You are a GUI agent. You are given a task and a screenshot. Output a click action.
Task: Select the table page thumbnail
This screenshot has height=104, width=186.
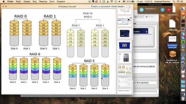click(124, 82)
